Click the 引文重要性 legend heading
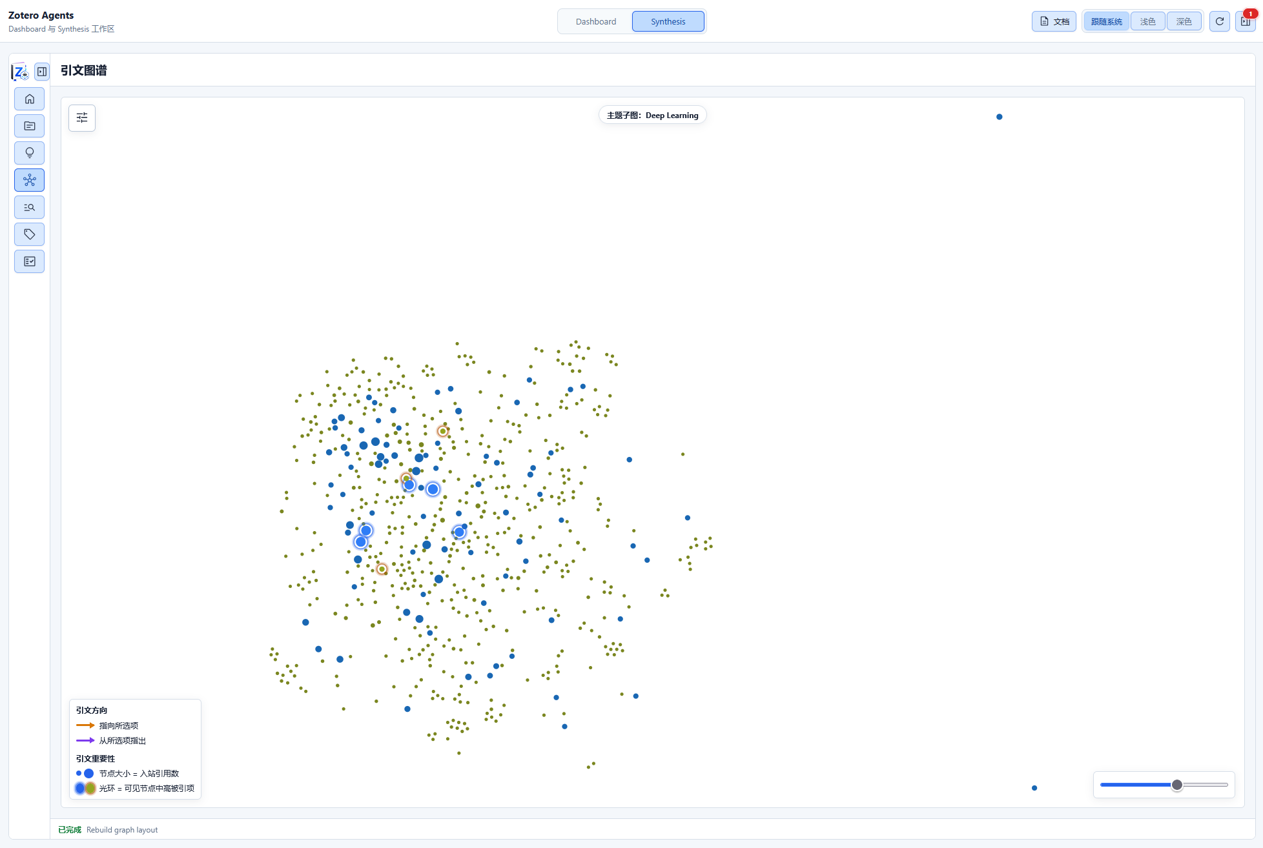1263x848 pixels. click(x=96, y=758)
